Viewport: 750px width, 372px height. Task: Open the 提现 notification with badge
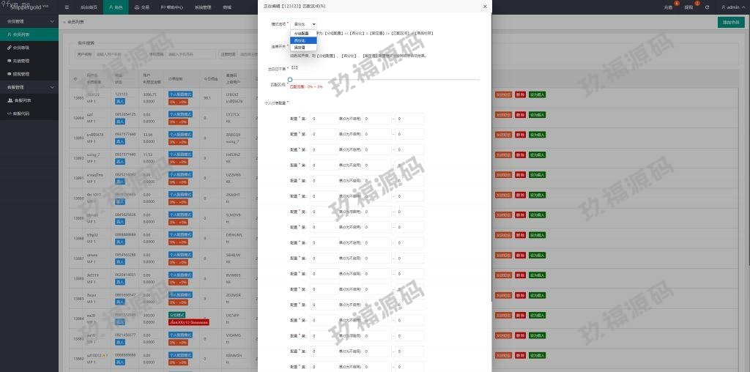(x=688, y=7)
